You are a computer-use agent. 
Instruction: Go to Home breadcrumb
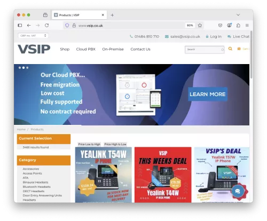(21, 129)
